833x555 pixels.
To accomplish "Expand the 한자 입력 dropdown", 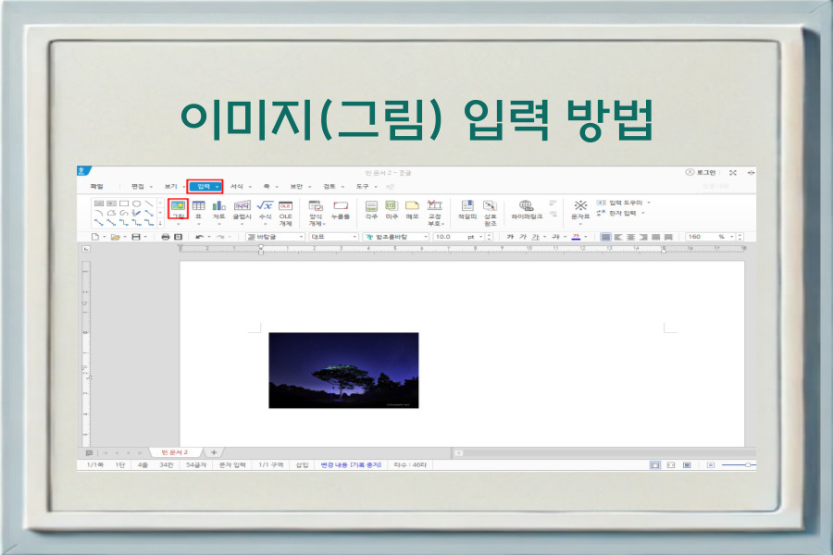I will pyautogui.click(x=643, y=213).
